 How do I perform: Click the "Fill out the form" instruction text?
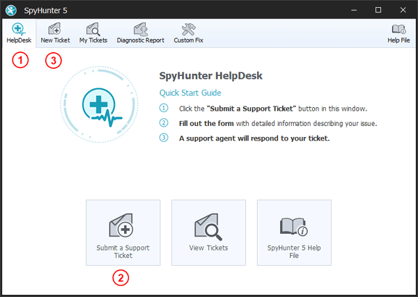[x=203, y=123]
